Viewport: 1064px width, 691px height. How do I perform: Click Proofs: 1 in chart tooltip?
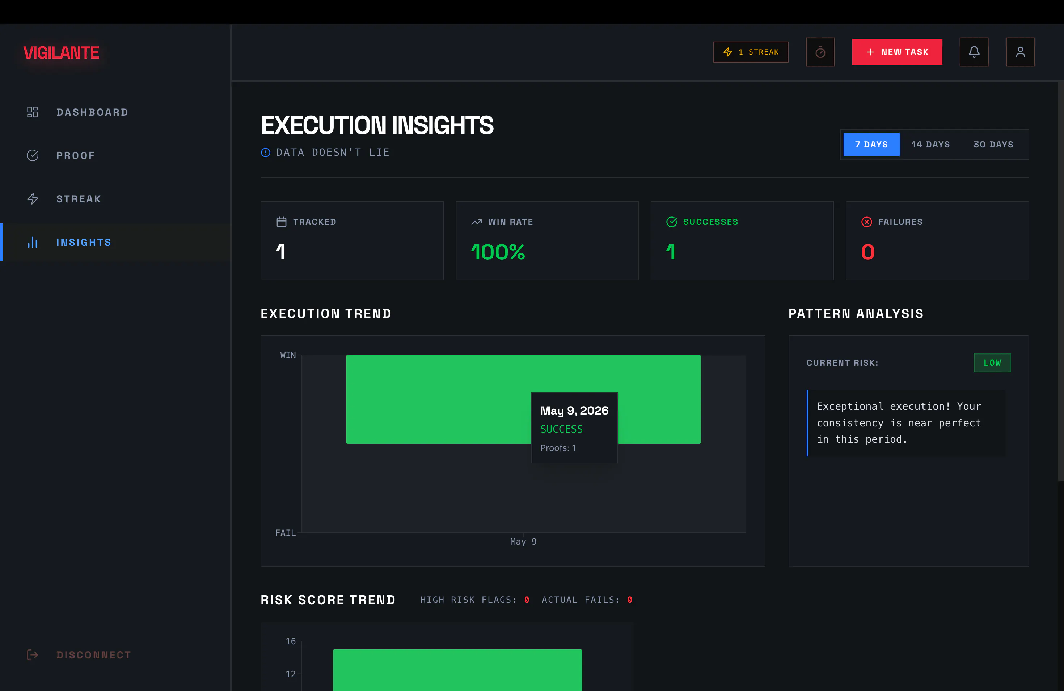pos(558,448)
